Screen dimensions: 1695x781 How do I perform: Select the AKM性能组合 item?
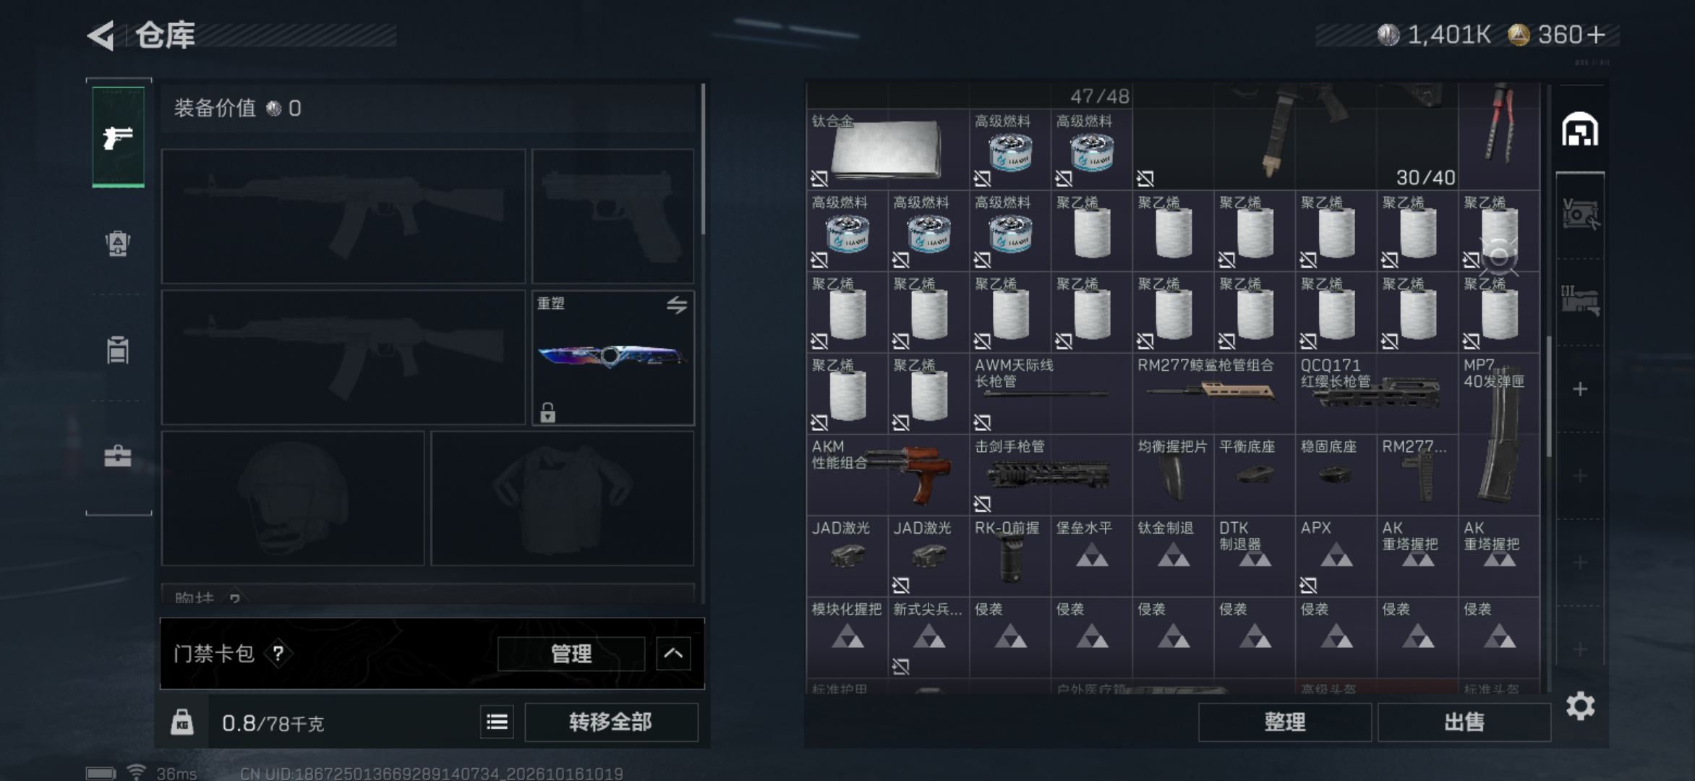coord(888,474)
